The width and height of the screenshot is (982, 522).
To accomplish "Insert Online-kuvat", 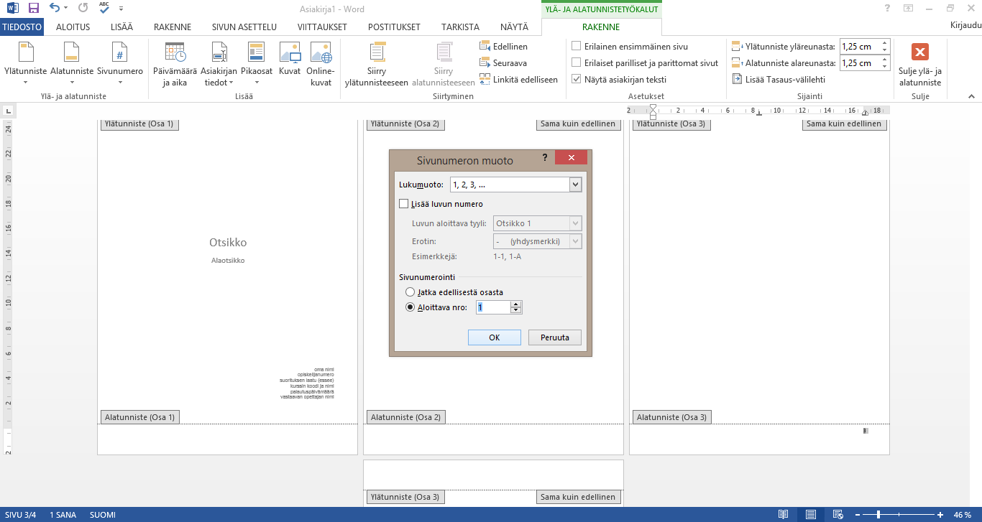I will [320, 63].
